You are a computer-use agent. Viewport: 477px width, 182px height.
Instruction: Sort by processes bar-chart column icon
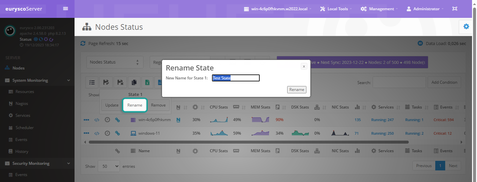coord(357,107)
